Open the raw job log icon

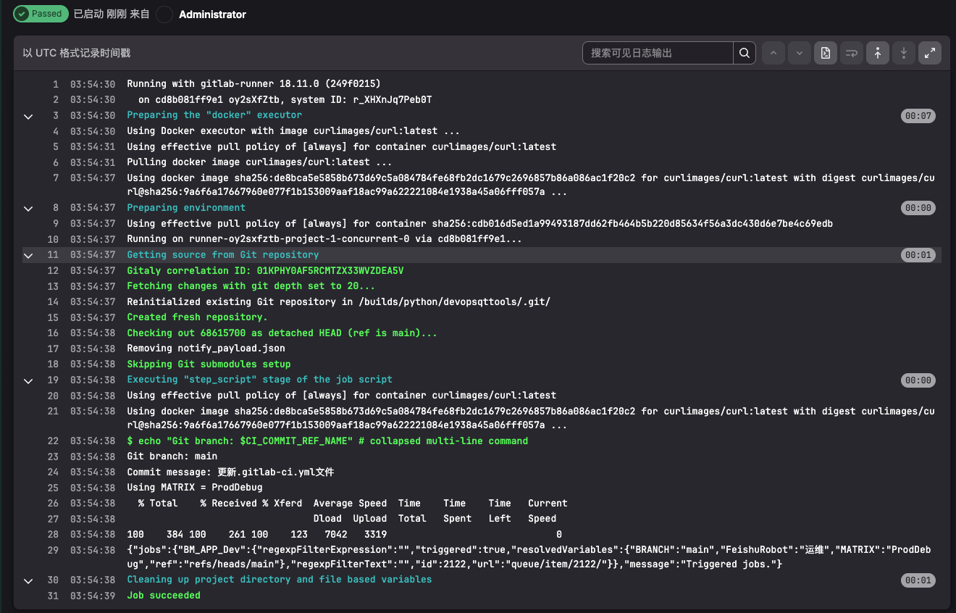pos(825,53)
